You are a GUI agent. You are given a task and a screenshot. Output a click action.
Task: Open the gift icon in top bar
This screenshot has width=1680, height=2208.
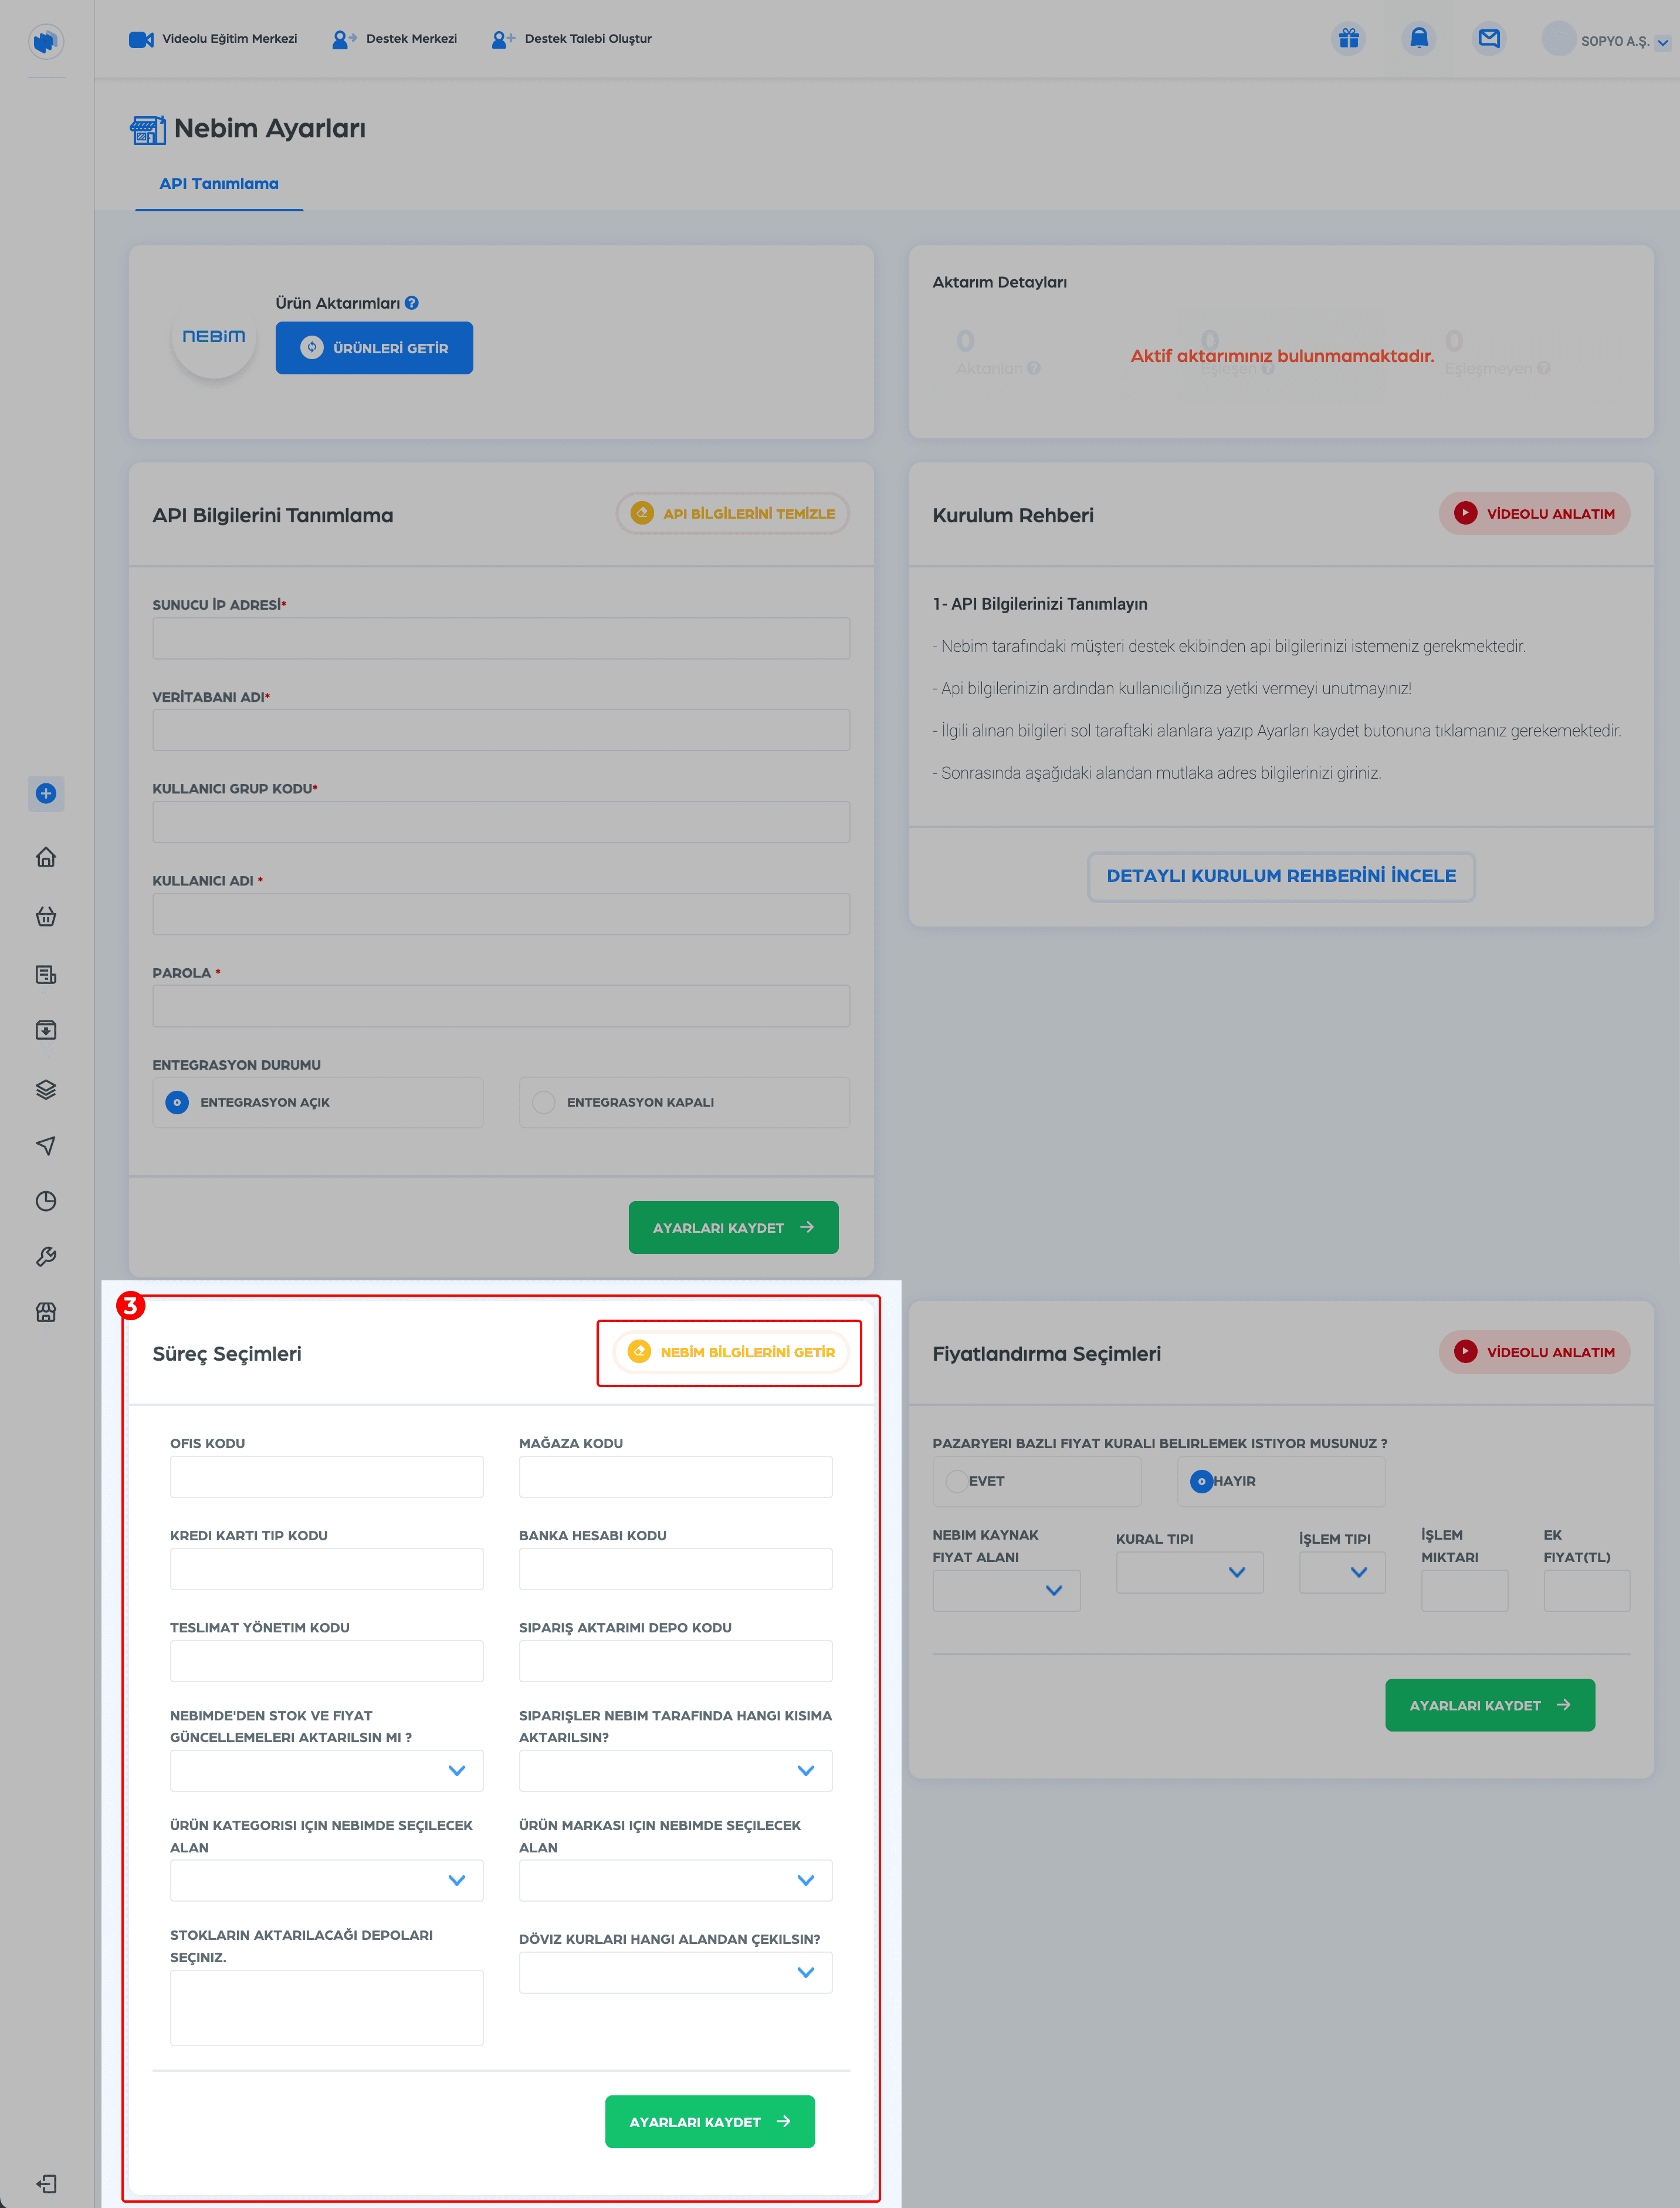coord(1349,39)
